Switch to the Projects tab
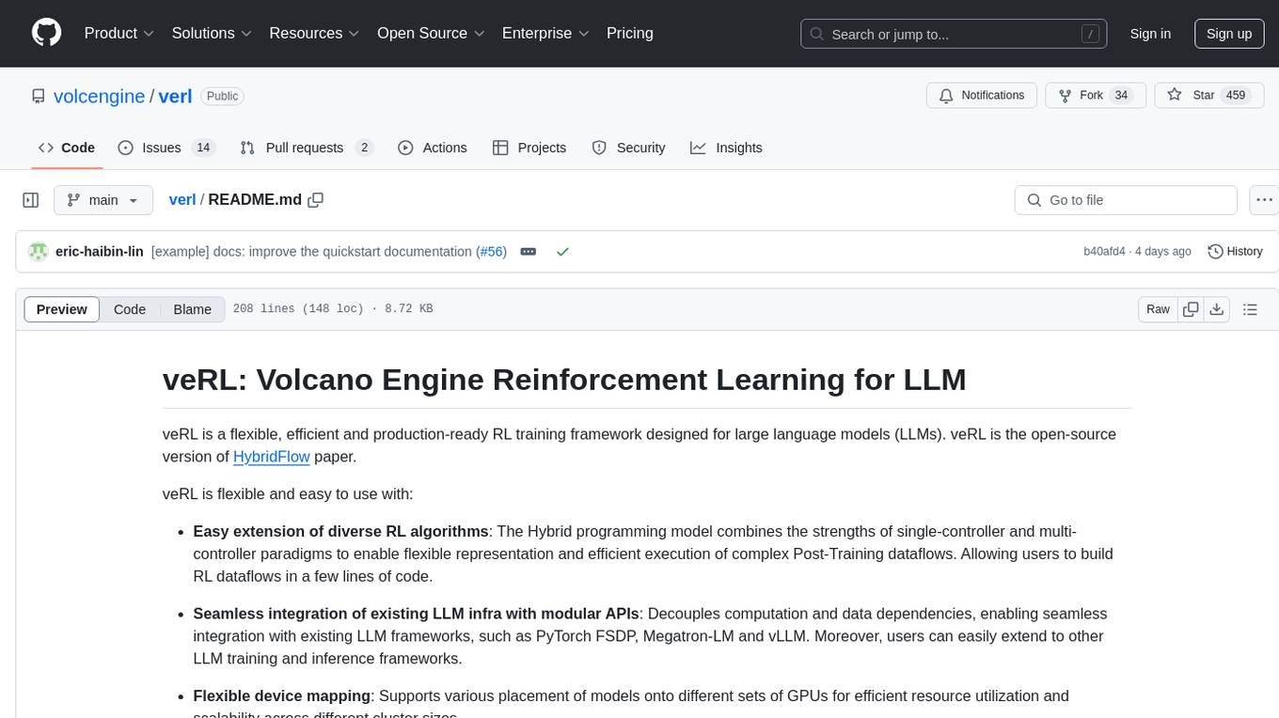The image size is (1279, 718). pyautogui.click(x=529, y=148)
